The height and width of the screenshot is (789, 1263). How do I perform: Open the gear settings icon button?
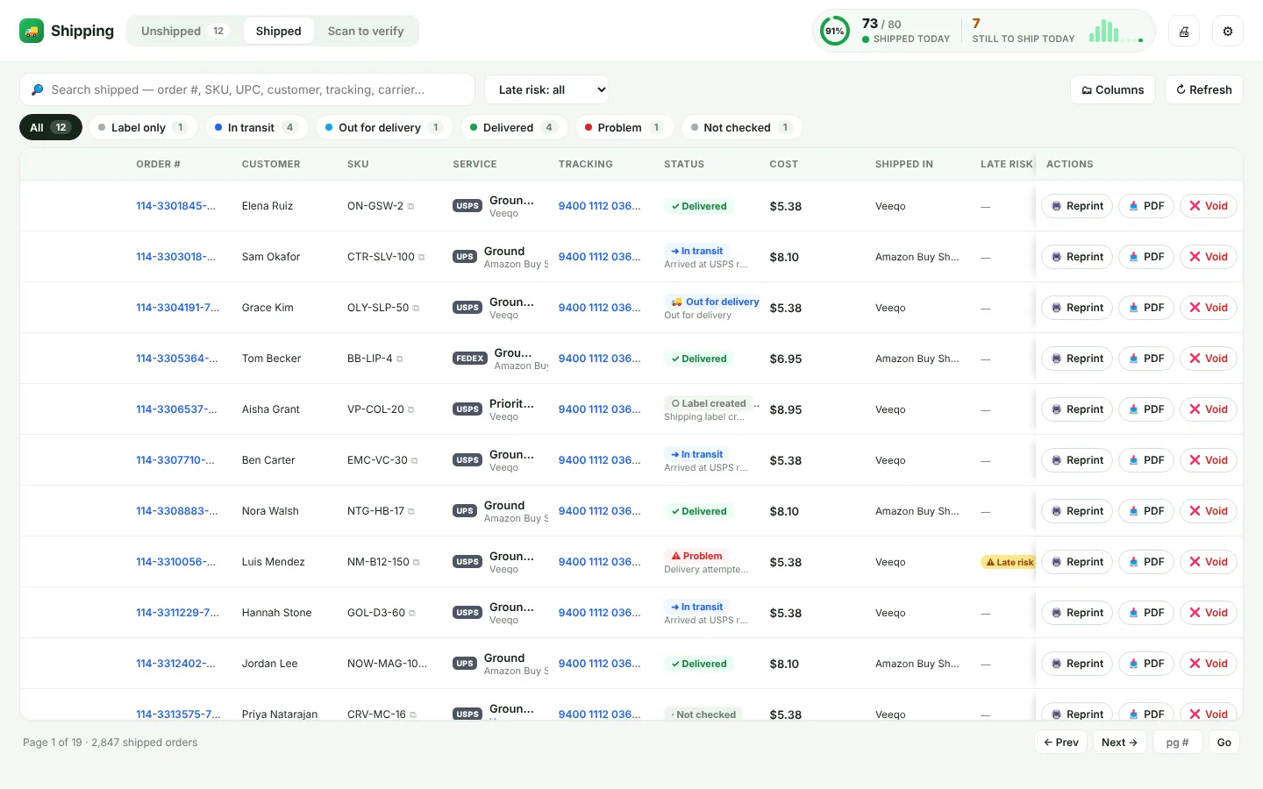point(1228,32)
